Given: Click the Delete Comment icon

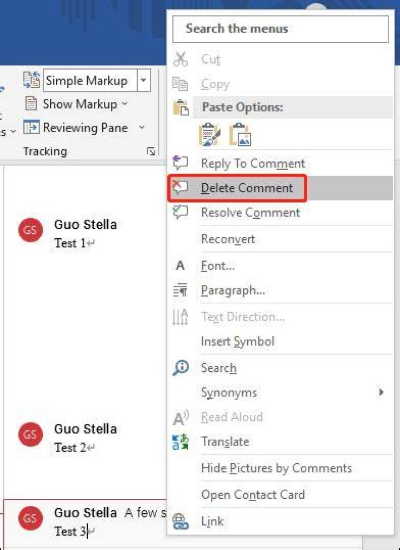Looking at the screenshot, I should tap(181, 188).
